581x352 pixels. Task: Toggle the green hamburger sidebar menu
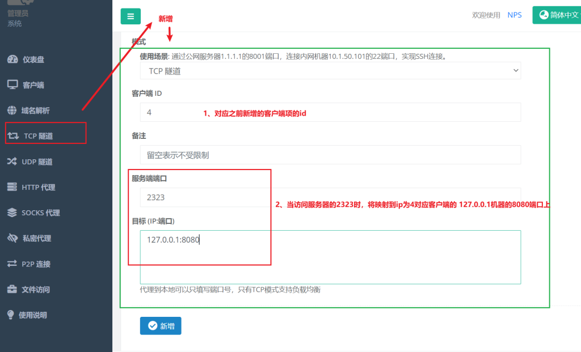[x=130, y=16]
